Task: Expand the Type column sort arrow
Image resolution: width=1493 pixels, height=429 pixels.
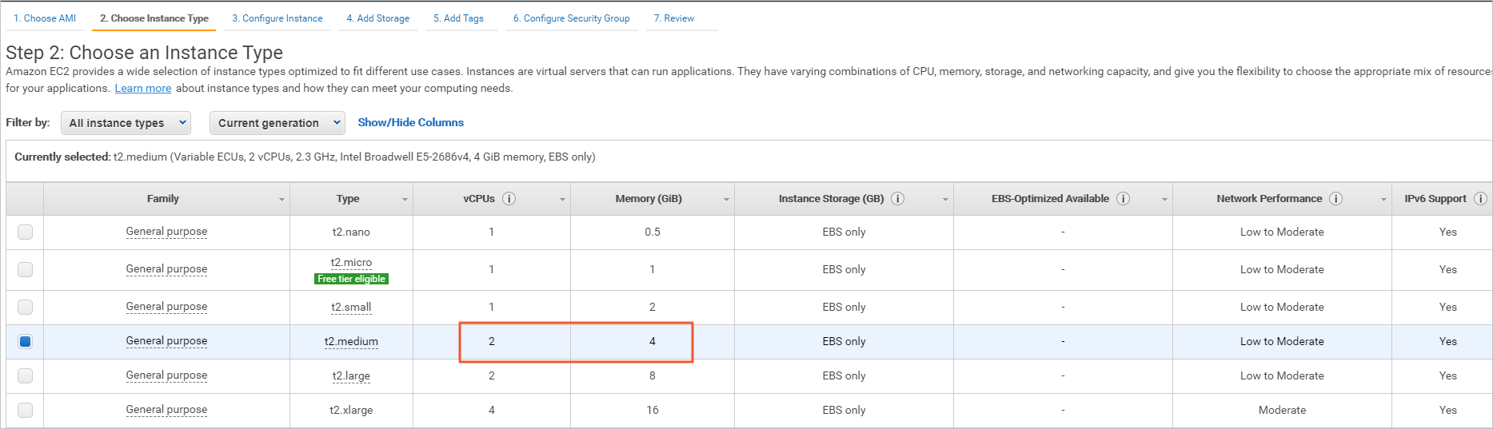Action: point(405,200)
